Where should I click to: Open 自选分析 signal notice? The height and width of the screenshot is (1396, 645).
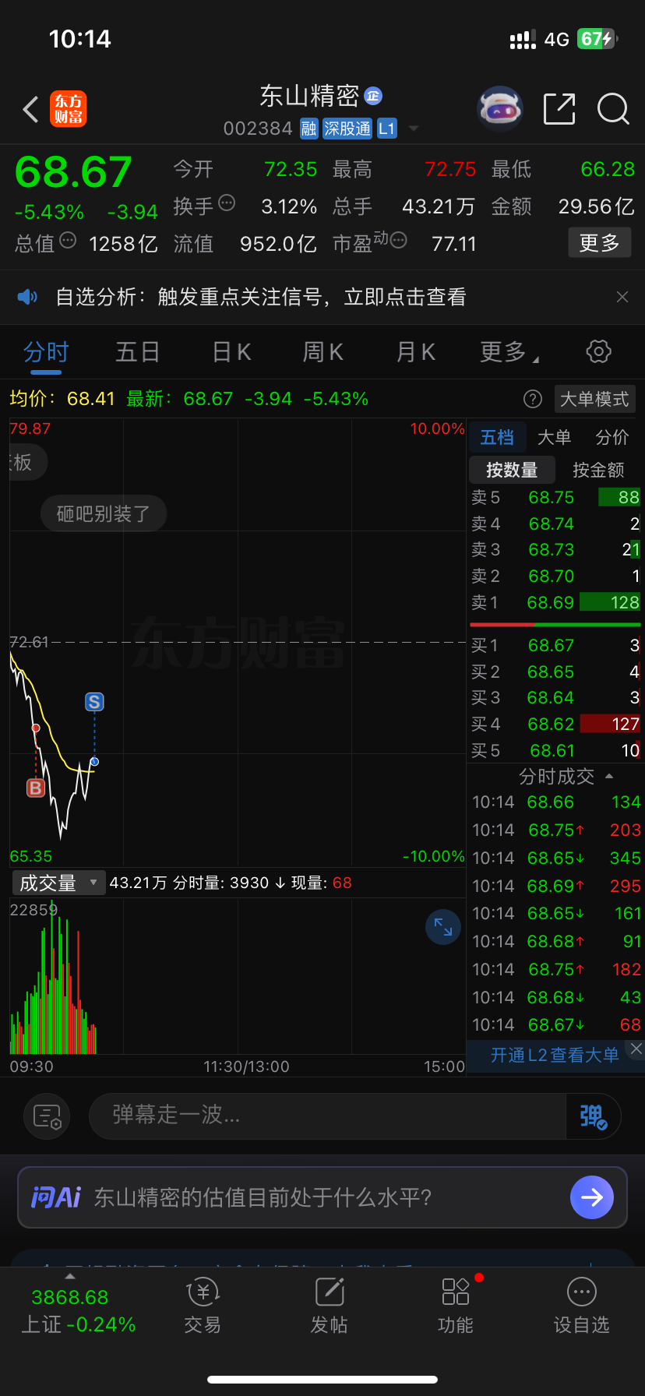tap(261, 297)
